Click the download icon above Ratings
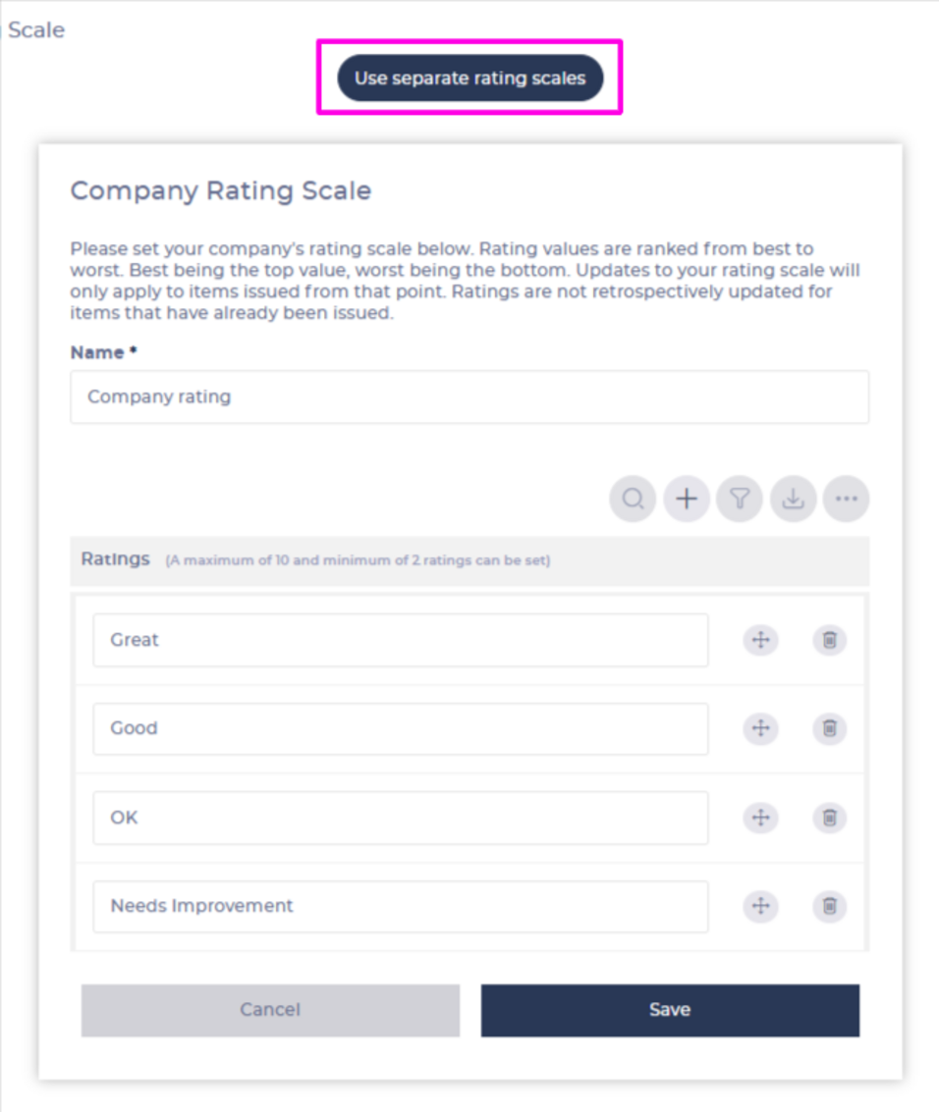 [x=793, y=500]
